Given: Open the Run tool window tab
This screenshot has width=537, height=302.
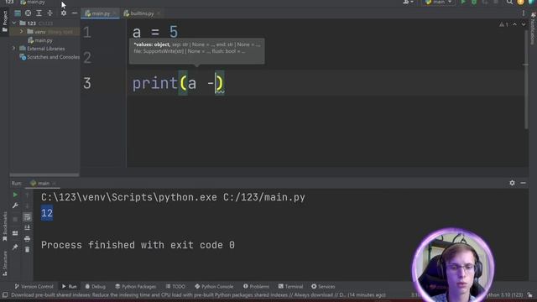Looking at the screenshot, I should click(x=69, y=287).
